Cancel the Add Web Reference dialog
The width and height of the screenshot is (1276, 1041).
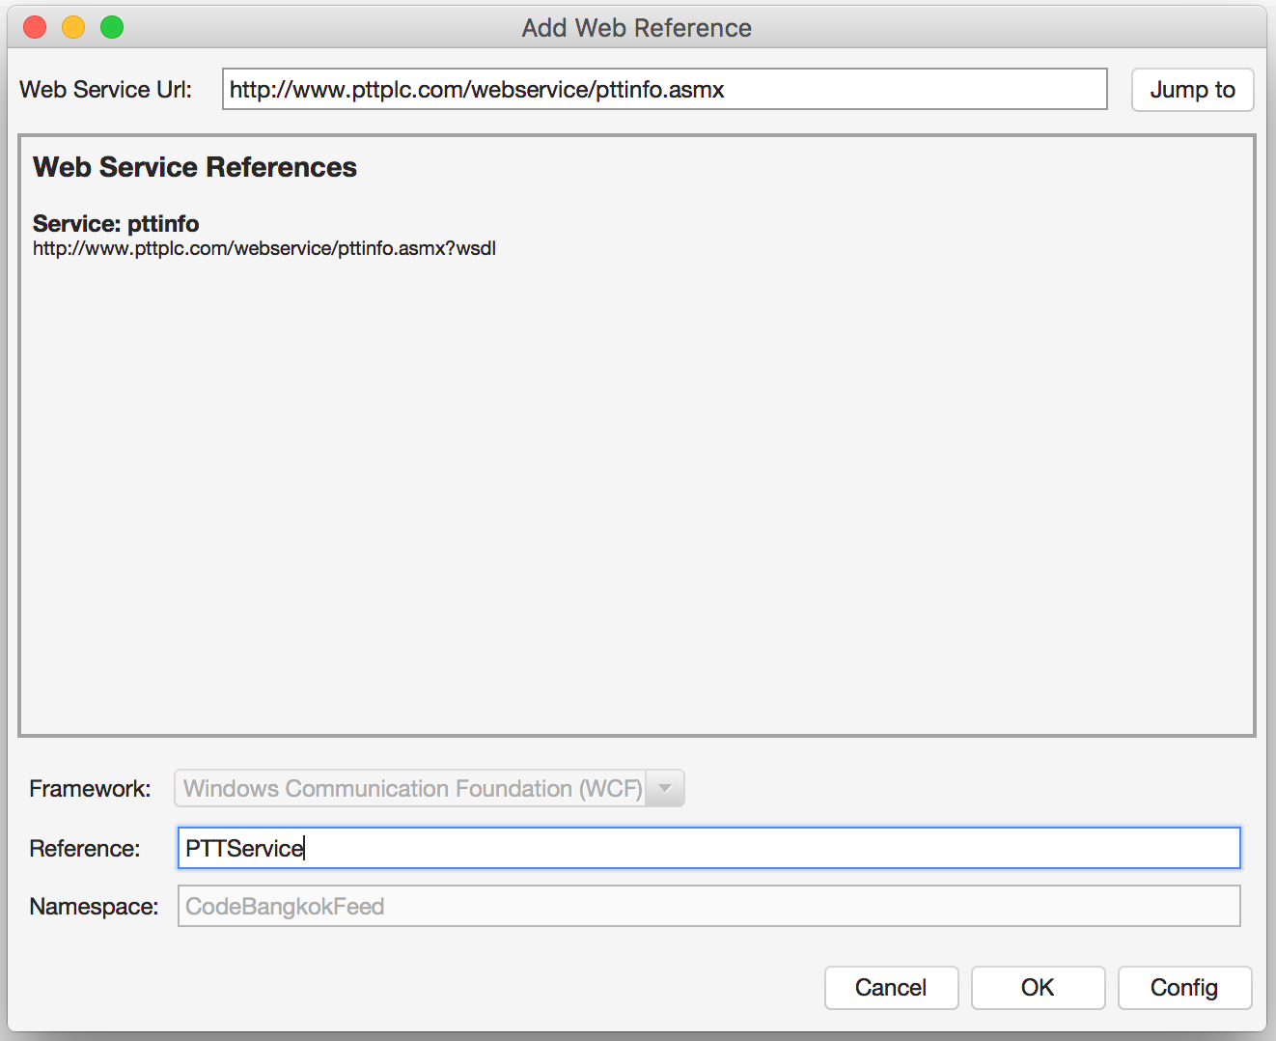(891, 988)
